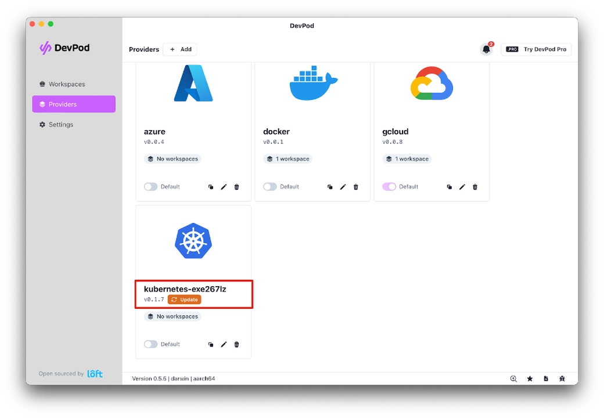Disable Default toggle for gcloud provider
Viewport: 604px width, 419px height.
pyautogui.click(x=389, y=187)
